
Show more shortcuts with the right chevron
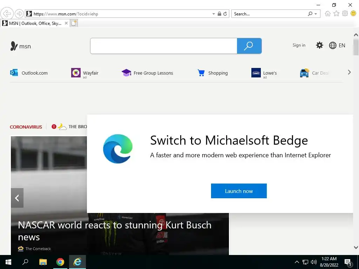(349, 72)
